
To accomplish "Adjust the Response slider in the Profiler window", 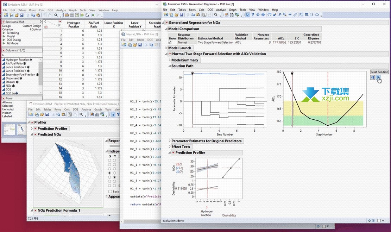I will pyautogui.click(x=114, y=146).
